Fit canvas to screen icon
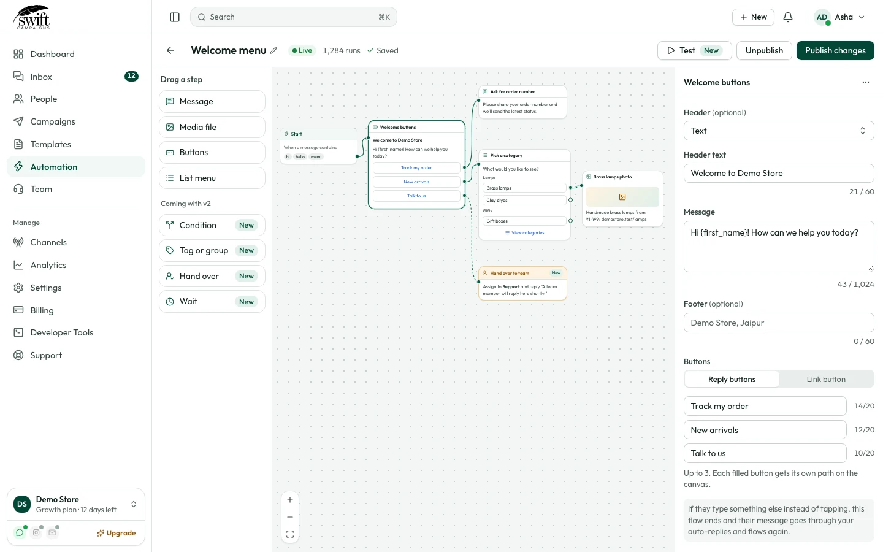Image resolution: width=883 pixels, height=552 pixels. (290, 535)
